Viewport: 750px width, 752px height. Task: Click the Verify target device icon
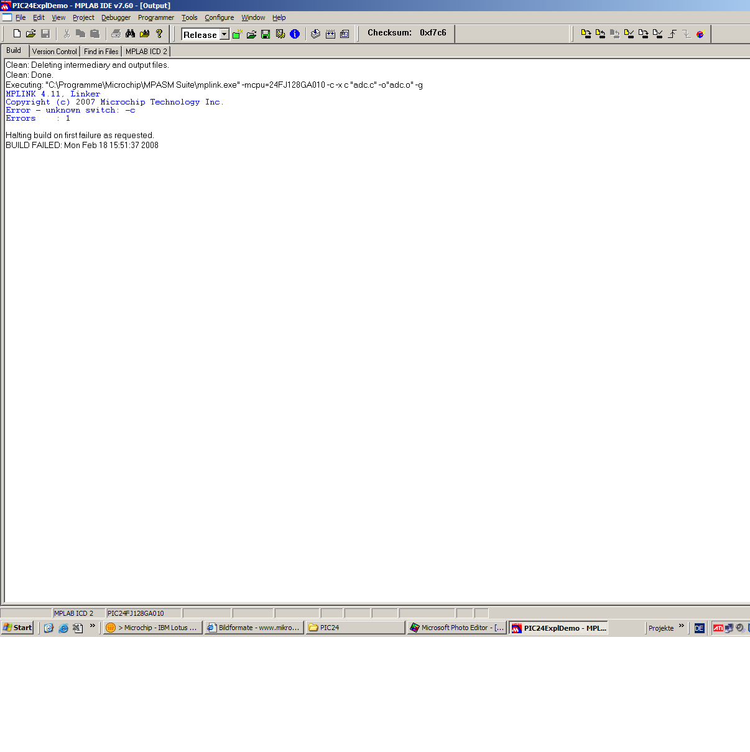[x=629, y=34]
